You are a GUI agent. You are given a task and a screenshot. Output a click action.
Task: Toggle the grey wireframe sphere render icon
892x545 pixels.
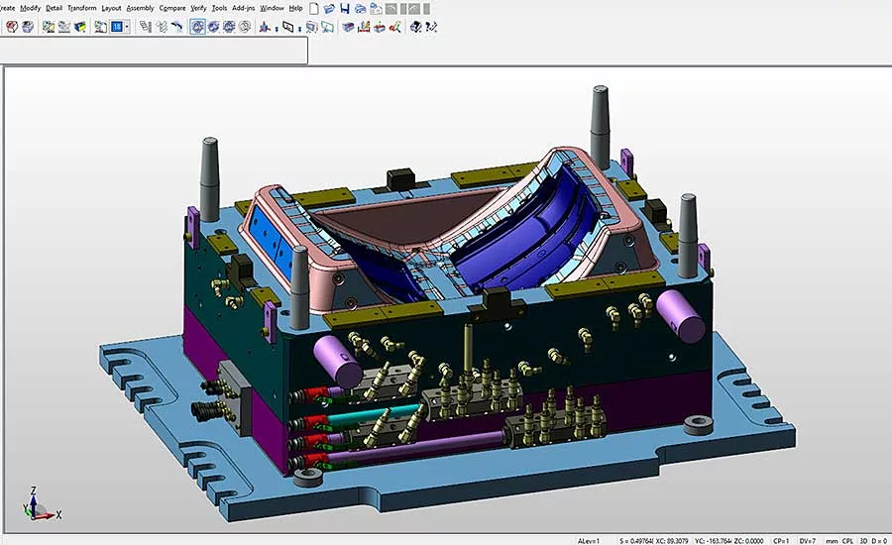(x=245, y=27)
